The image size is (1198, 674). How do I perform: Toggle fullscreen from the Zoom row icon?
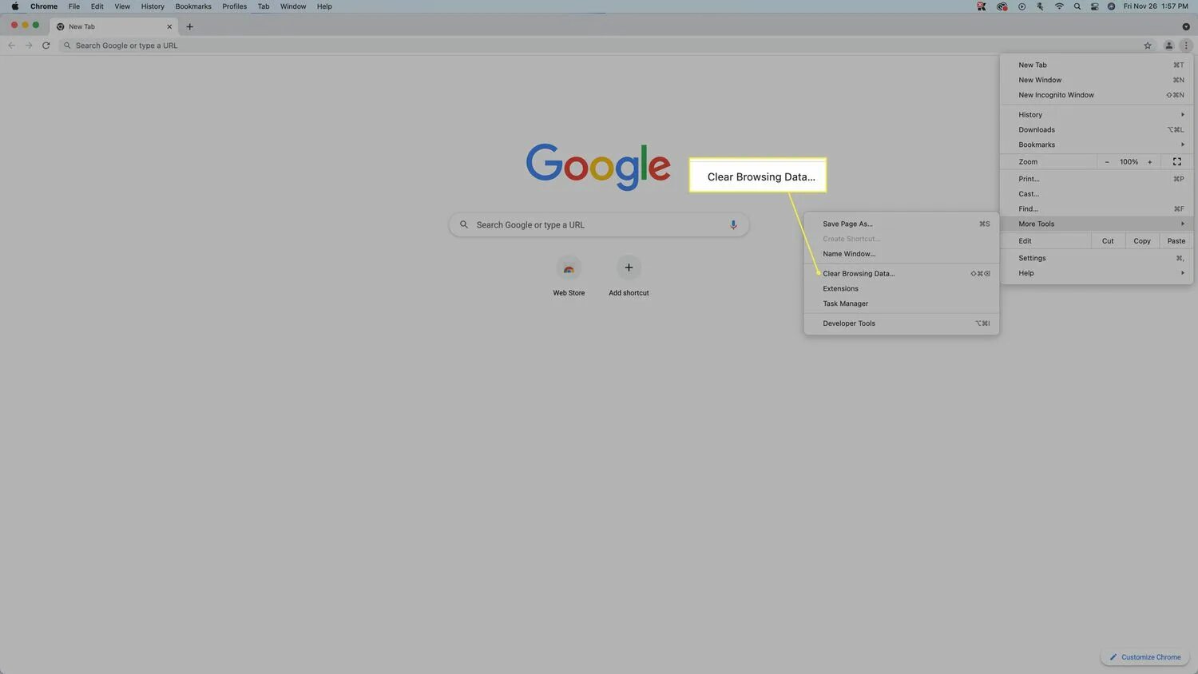pos(1176,161)
